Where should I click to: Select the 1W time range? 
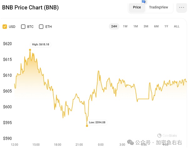[125, 26]
